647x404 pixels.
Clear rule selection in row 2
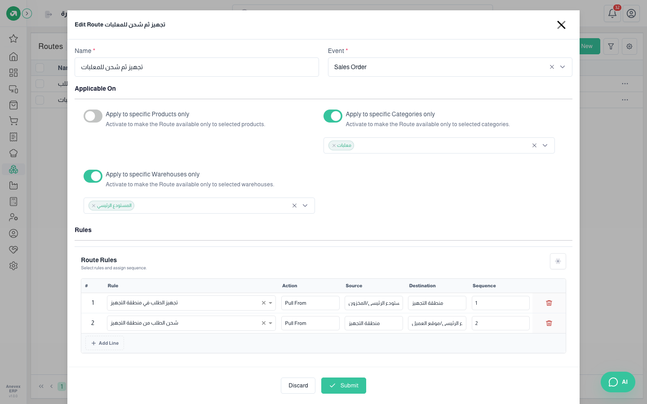click(264, 323)
